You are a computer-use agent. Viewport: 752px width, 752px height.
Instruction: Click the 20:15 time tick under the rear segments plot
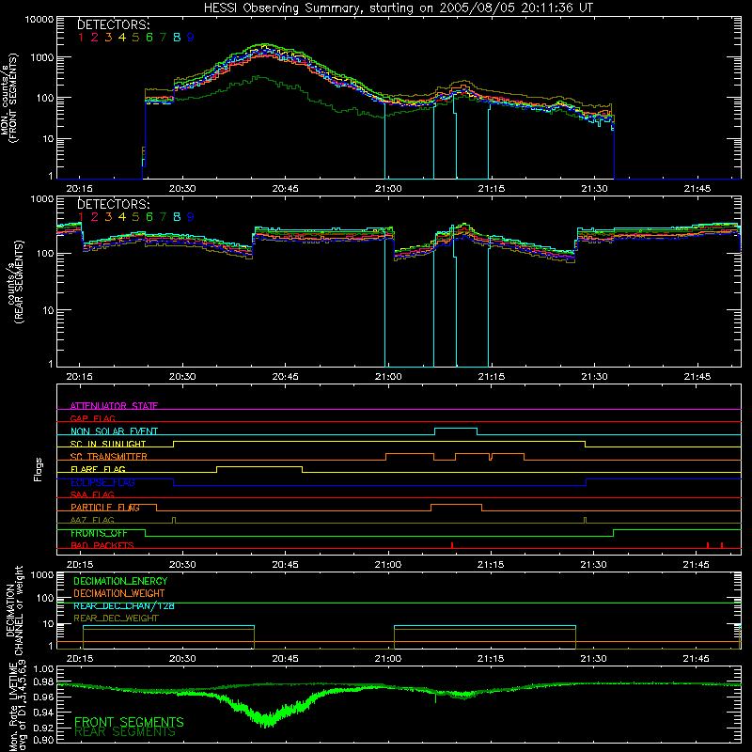tap(80, 377)
